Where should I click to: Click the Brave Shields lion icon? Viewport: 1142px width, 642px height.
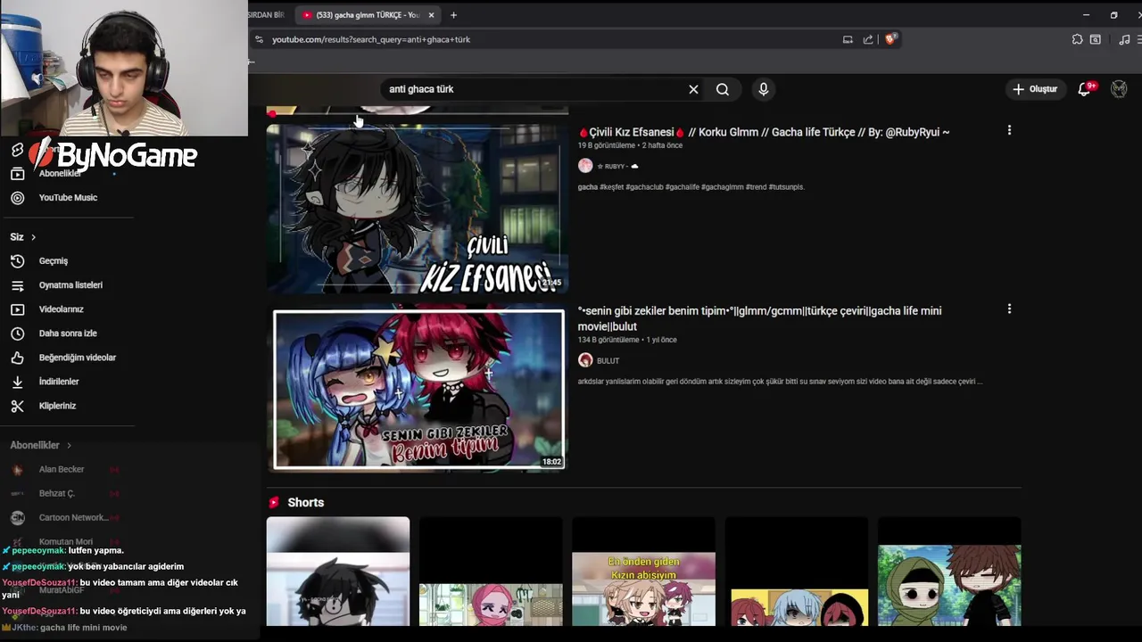click(x=890, y=39)
